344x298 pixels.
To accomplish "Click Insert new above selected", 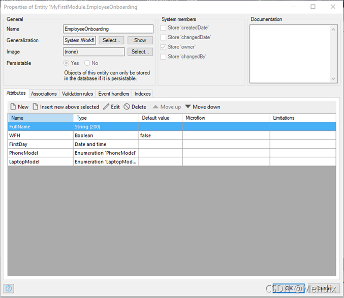I will click(x=66, y=107).
